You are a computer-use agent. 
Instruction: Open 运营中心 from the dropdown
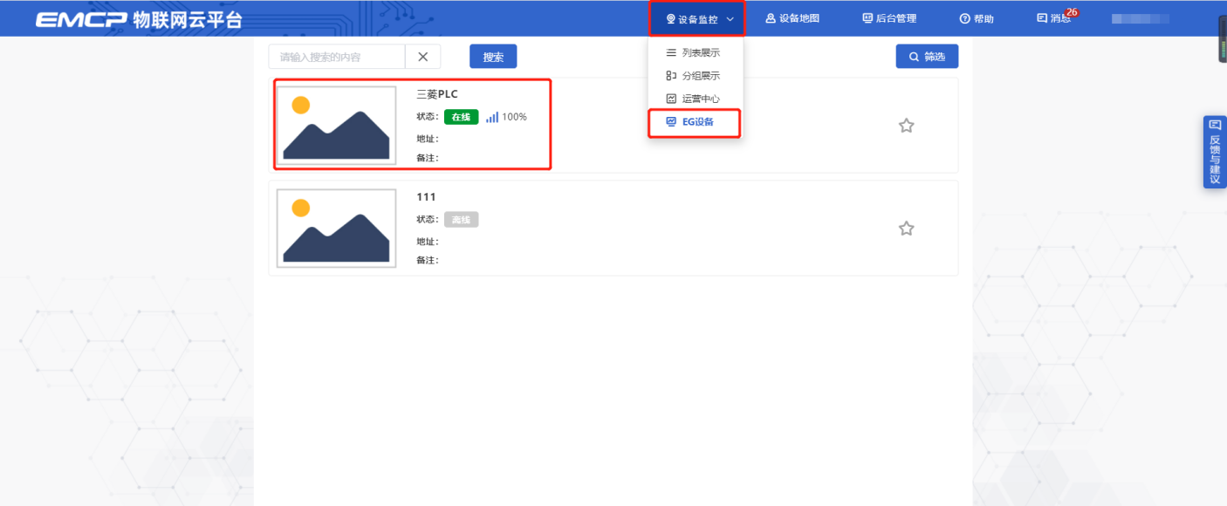click(x=694, y=99)
